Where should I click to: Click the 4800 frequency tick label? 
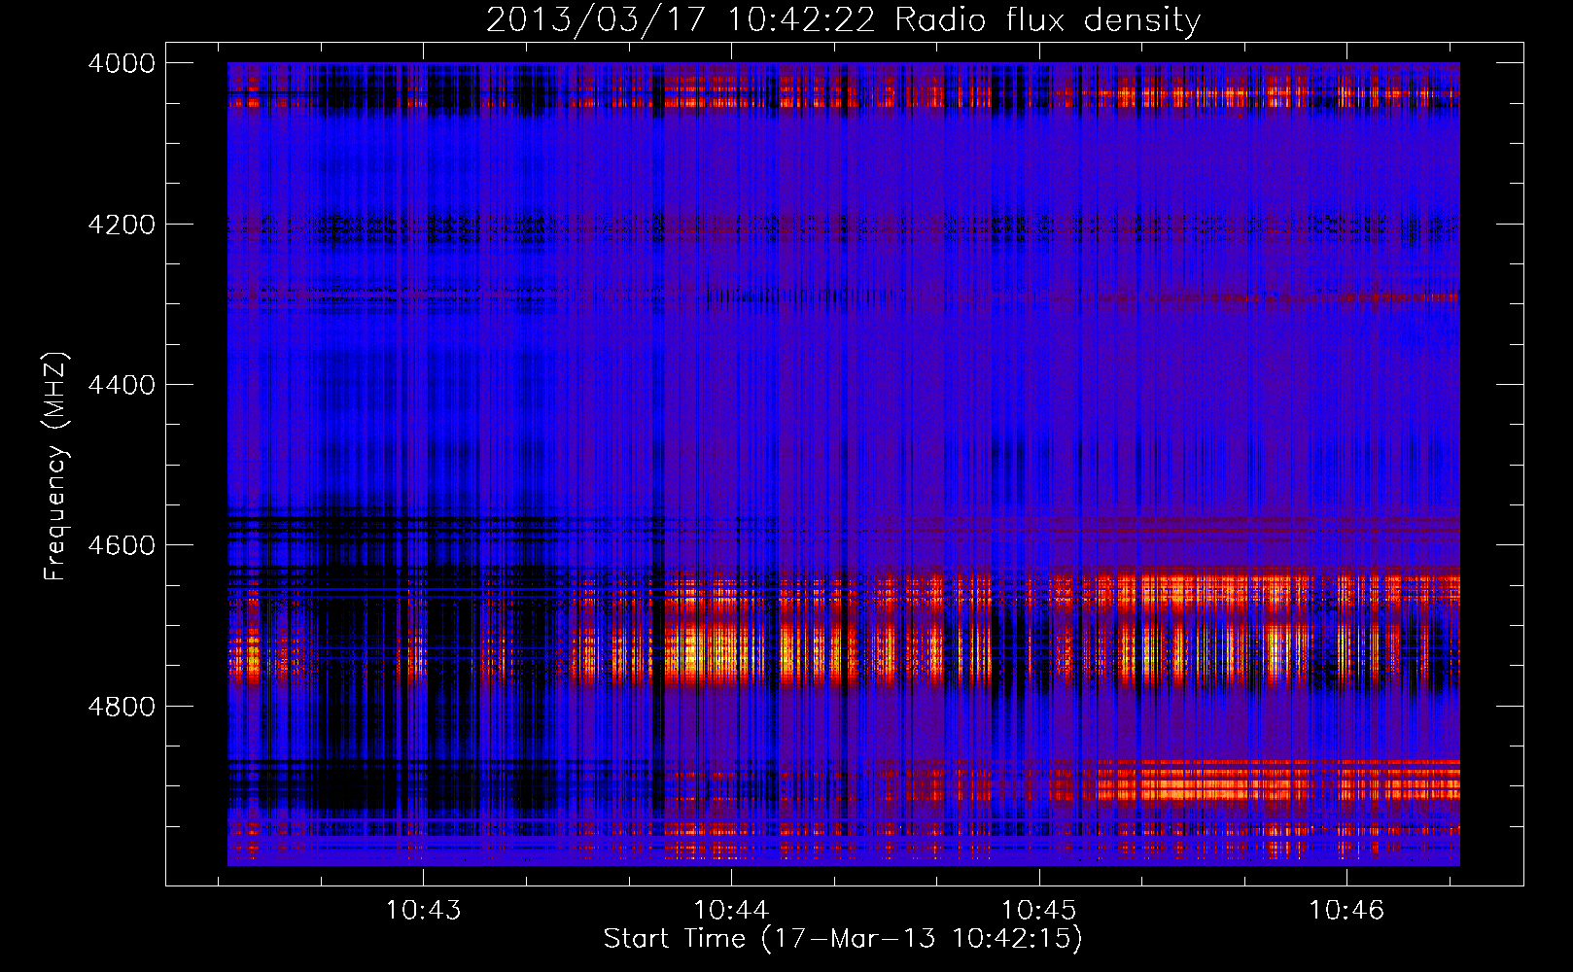(122, 707)
